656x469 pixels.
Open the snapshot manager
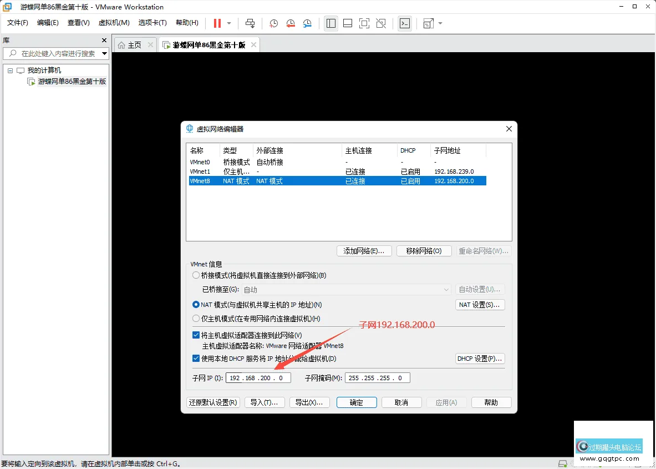307,23
